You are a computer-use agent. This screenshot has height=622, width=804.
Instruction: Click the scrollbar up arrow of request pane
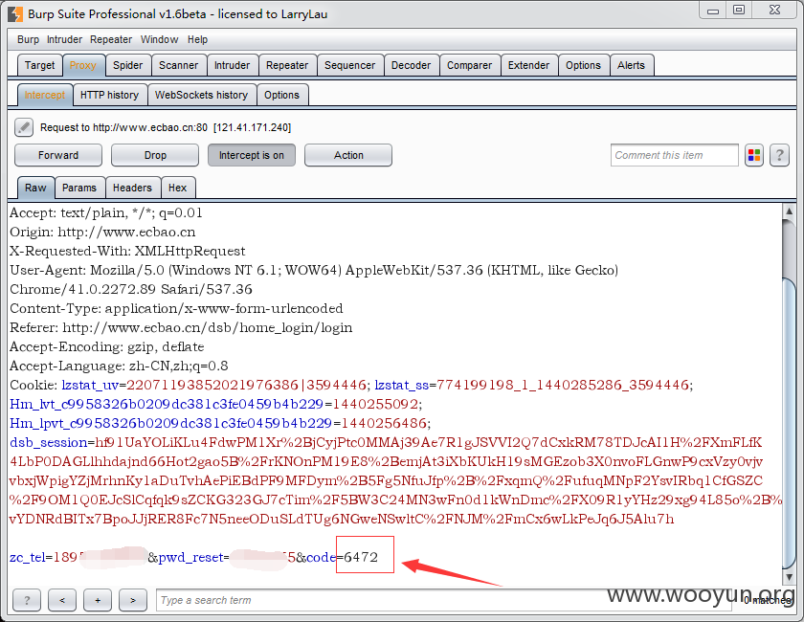[x=789, y=211]
